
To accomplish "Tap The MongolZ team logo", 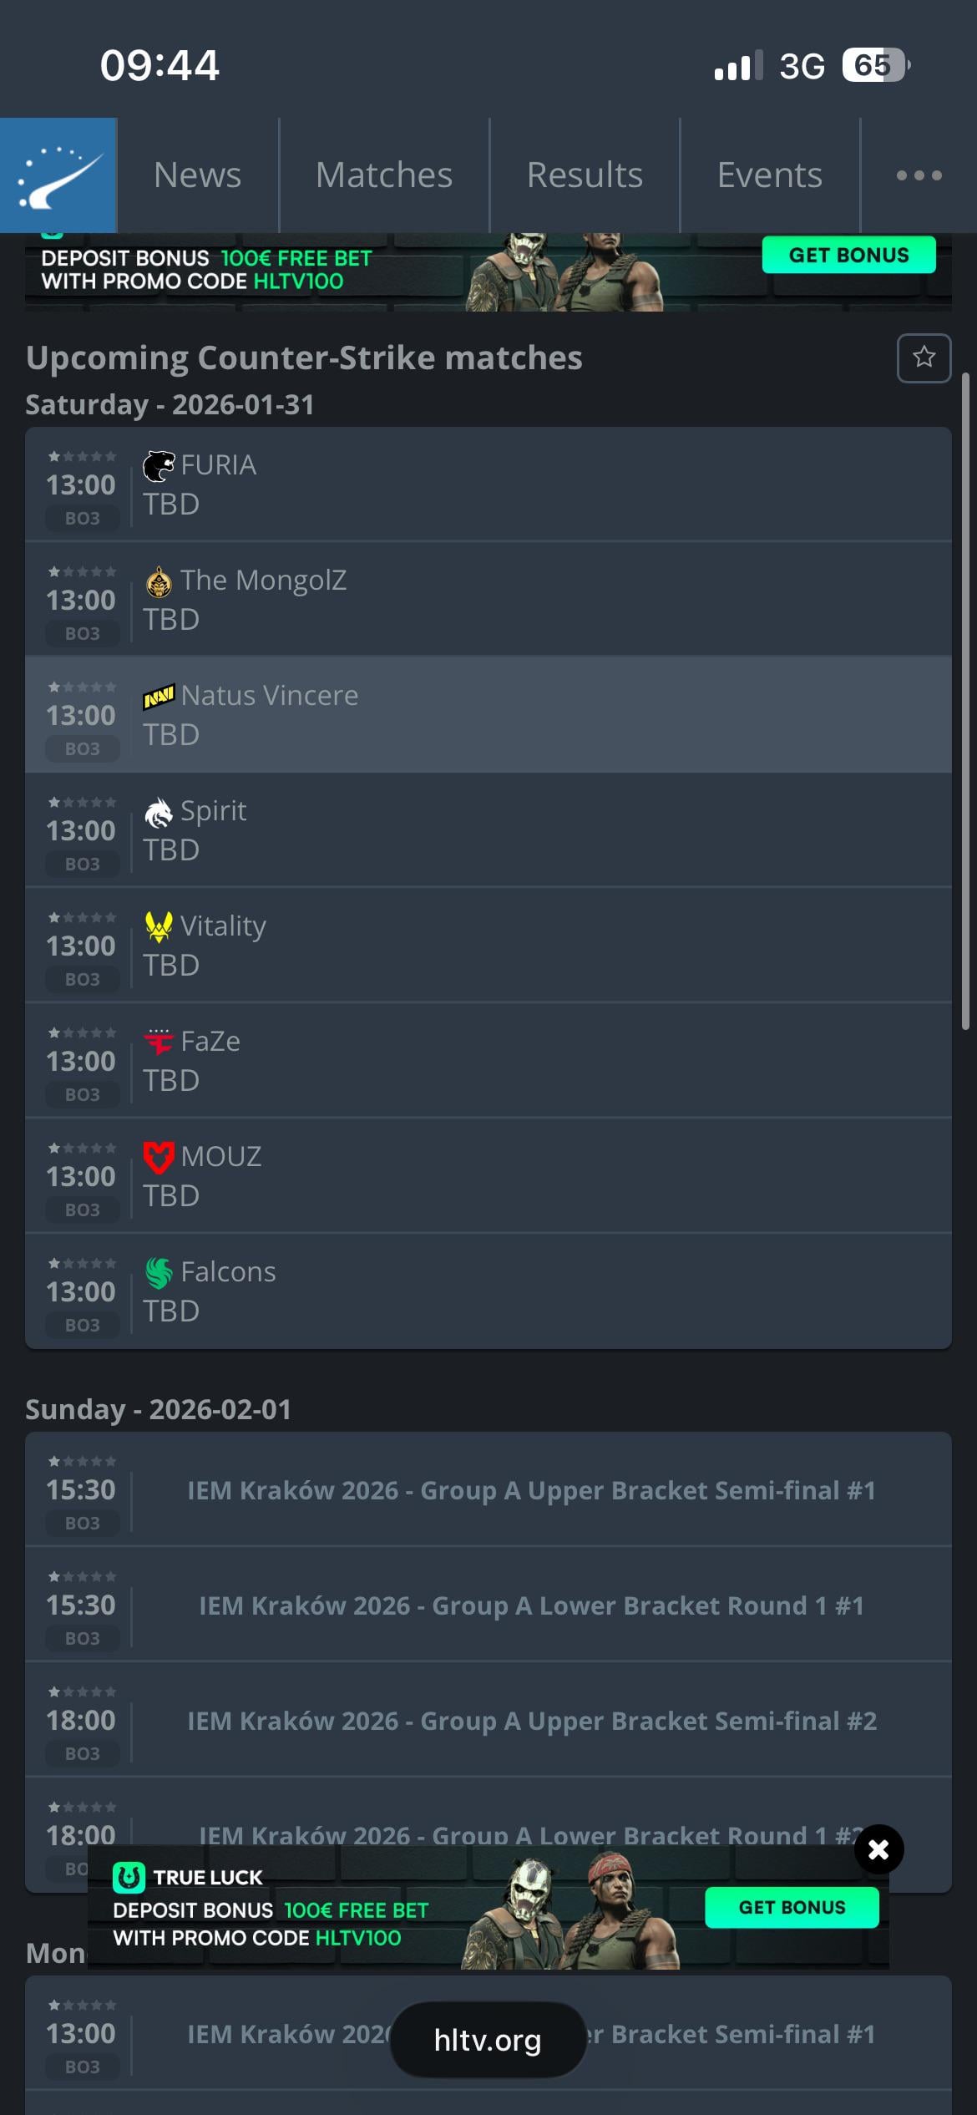I will [159, 581].
